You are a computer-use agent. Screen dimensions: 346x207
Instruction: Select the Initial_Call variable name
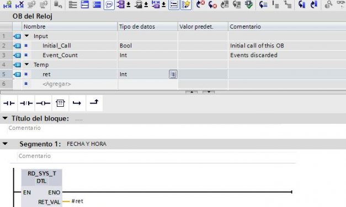(x=57, y=46)
